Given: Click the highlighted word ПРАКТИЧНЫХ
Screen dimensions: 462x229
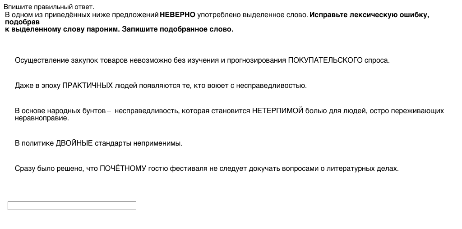Looking at the screenshot, I should coord(87,86).
